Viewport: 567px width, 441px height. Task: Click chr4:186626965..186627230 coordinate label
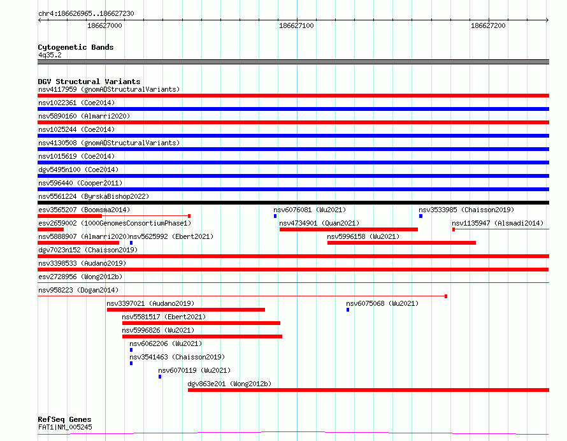coord(86,13)
